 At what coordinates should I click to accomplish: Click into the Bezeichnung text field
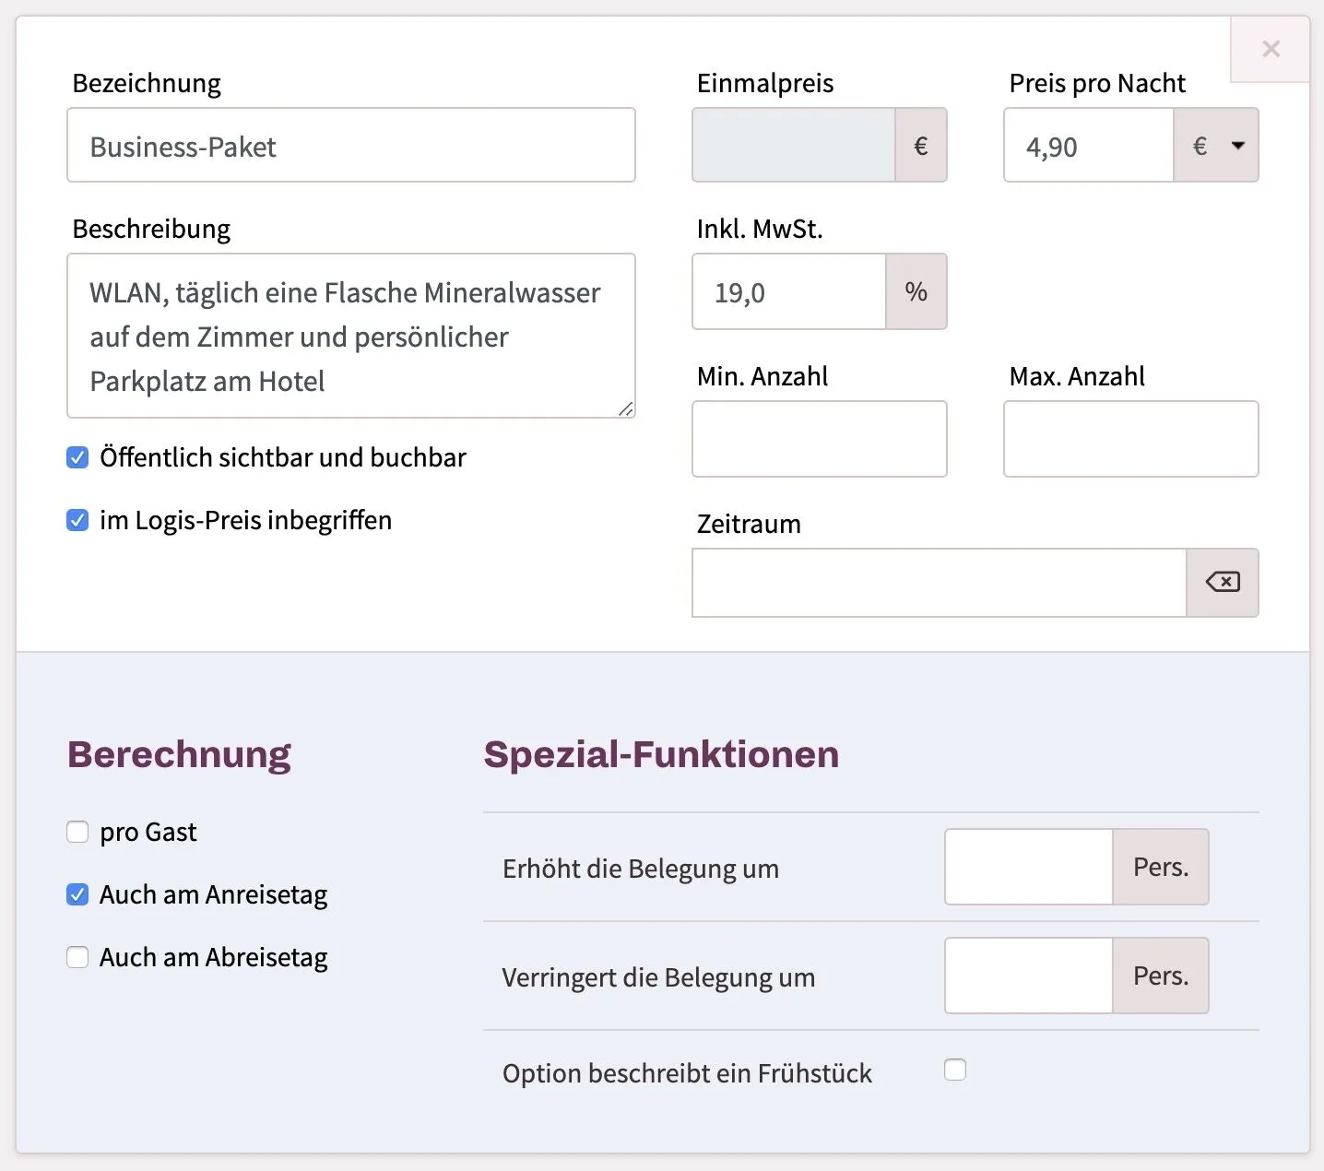point(350,146)
